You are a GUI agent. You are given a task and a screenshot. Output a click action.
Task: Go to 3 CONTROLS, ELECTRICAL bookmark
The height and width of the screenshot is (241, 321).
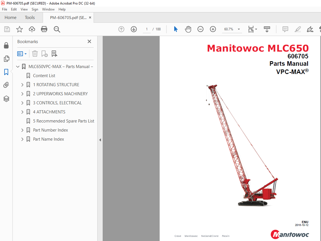57,103
